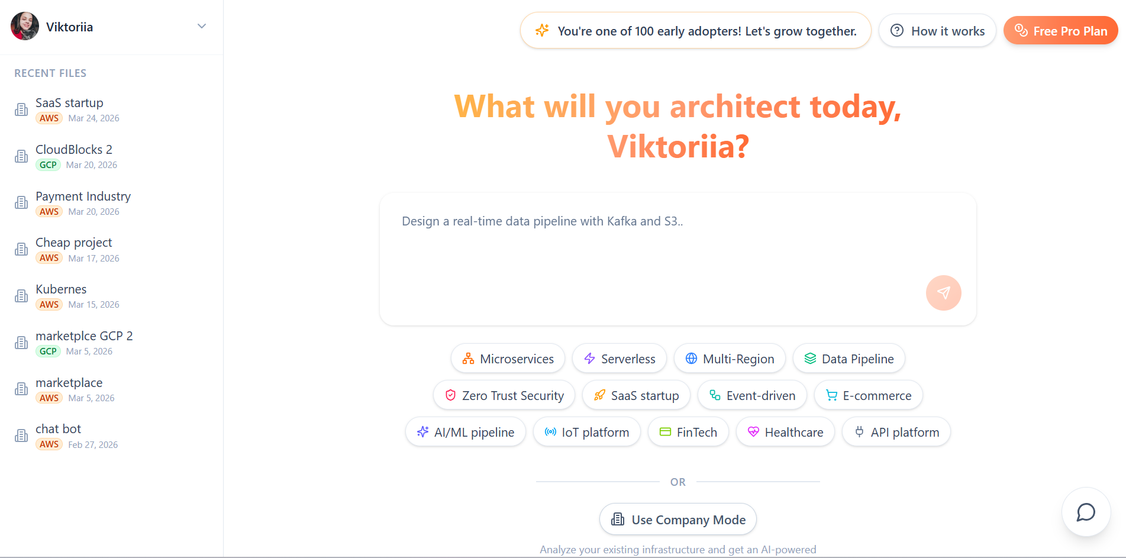Image resolution: width=1126 pixels, height=558 pixels.
Task: Click the building icon beside SaaS startup file
Action: pyautogui.click(x=21, y=109)
